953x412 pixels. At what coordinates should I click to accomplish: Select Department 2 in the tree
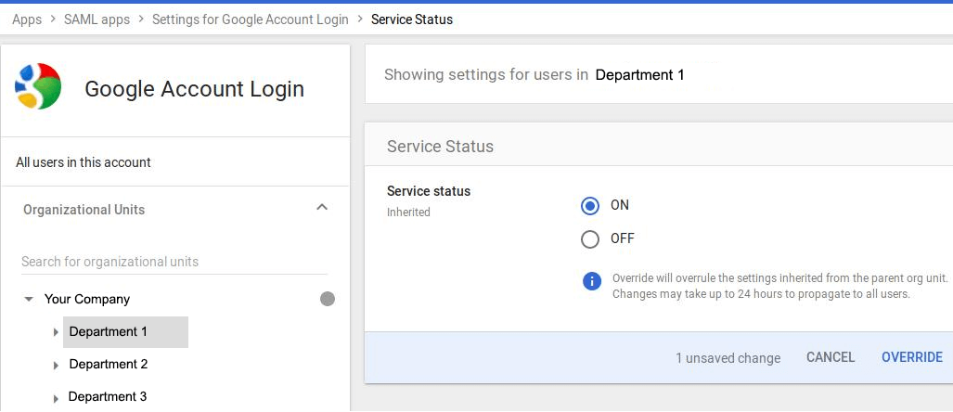tap(109, 365)
